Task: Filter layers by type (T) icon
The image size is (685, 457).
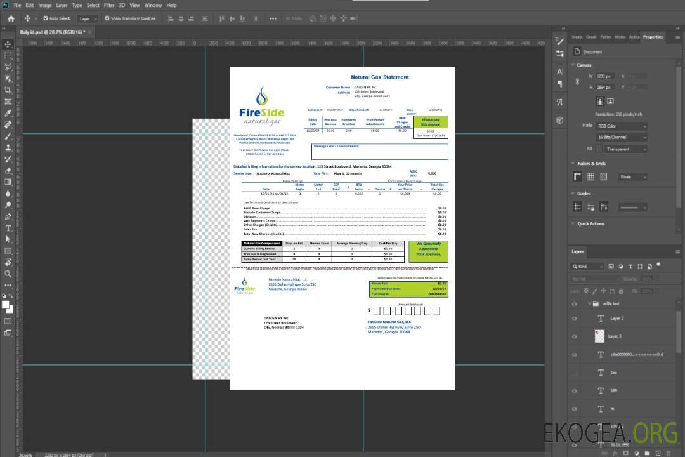Action: pos(630,267)
